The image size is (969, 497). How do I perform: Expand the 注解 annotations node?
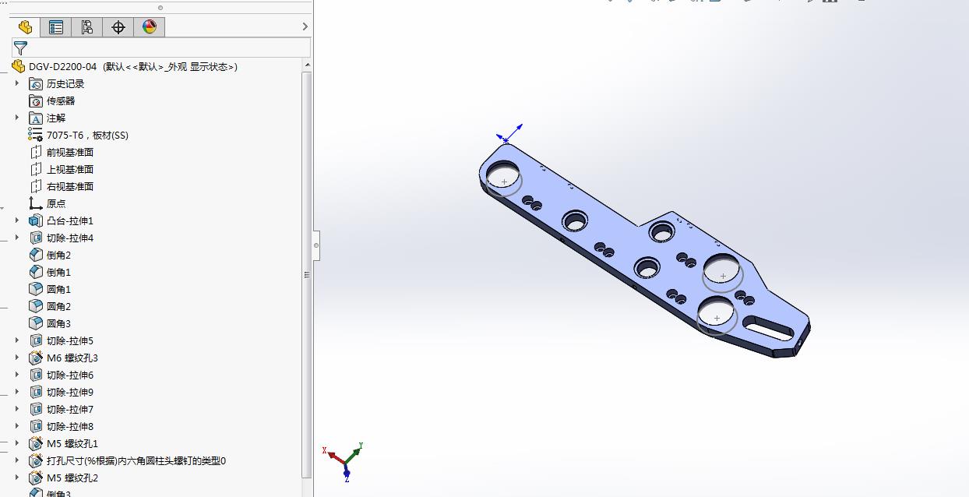coord(17,118)
